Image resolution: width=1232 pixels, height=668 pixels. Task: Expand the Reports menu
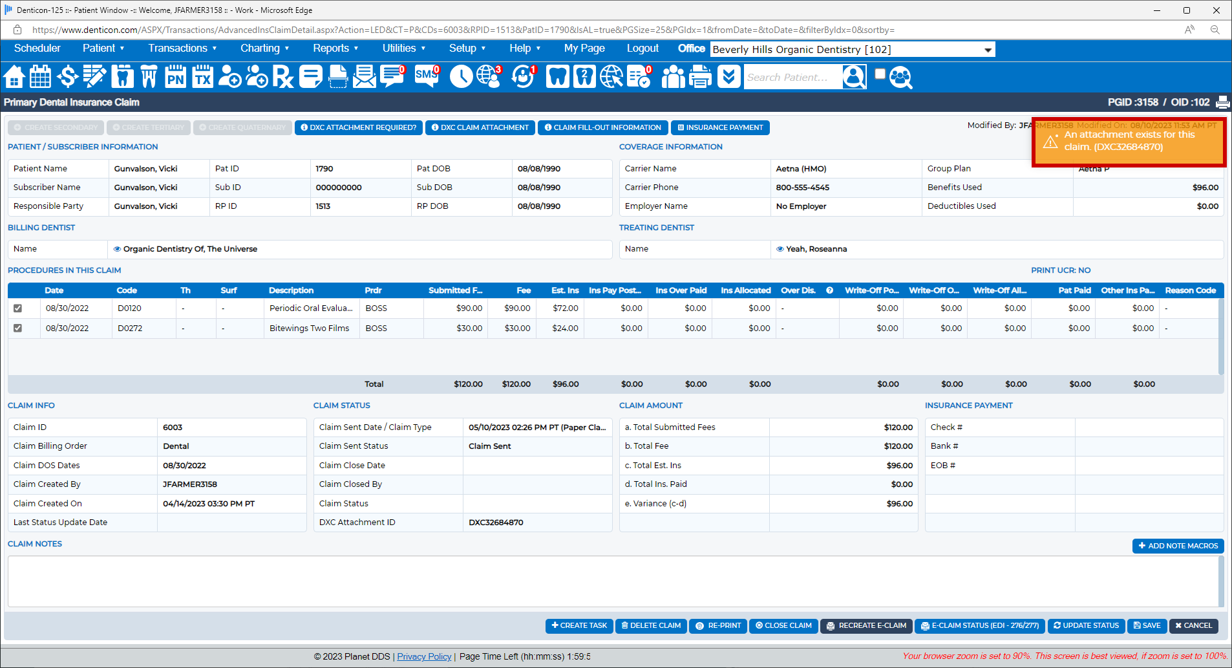[335, 48]
